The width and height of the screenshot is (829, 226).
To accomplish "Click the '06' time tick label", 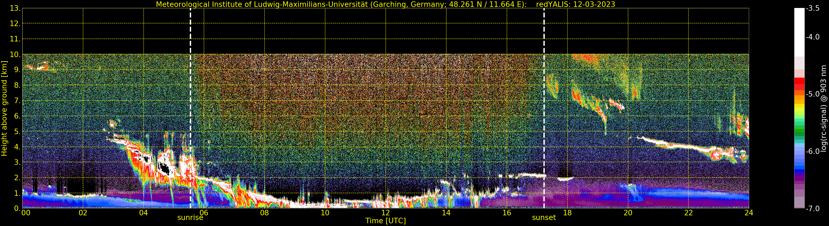I will tap(204, 213).
